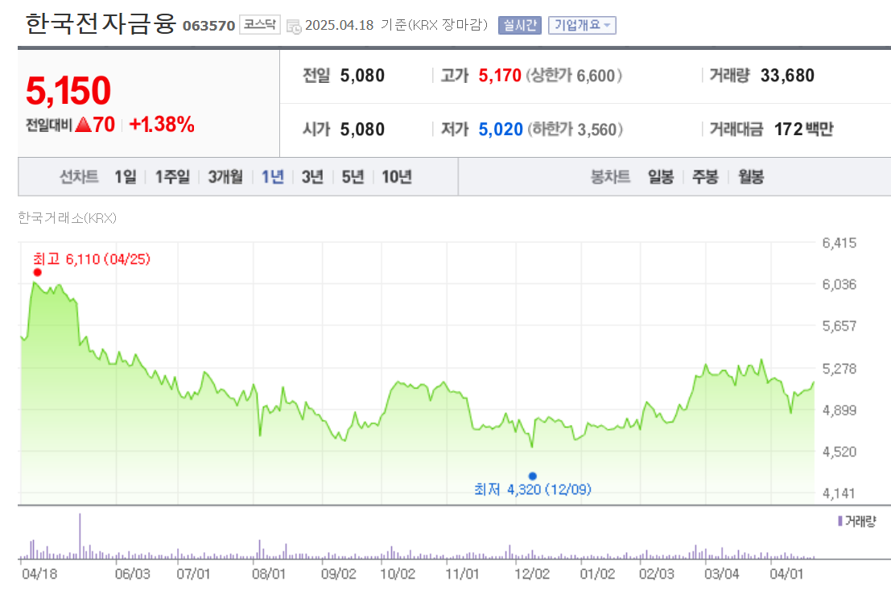The width and height of the screenshot is (891, 598).
Task: Select the 1주일 line chart tab
Action: point(172,177)
